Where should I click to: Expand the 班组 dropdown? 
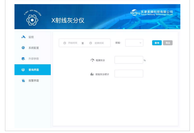tap(134, 43)
